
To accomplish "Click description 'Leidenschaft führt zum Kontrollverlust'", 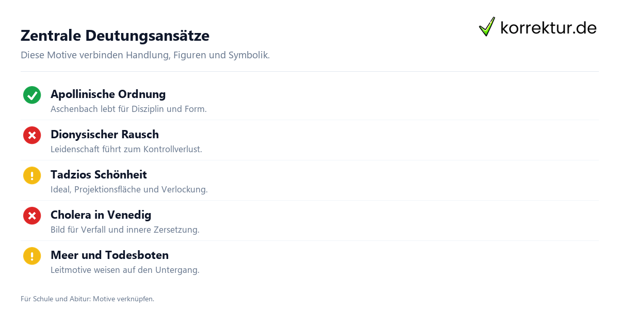I will click(x=126, y=150).
